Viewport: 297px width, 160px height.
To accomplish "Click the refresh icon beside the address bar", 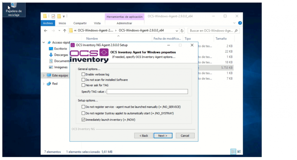I will [182, 31].
